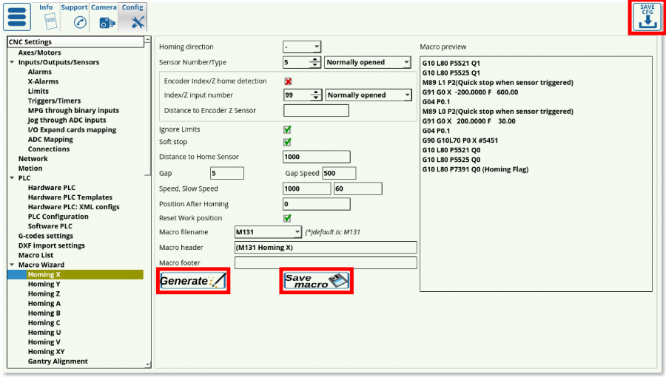
Task: Open the Config tools icon
Action: tap(135, 22)
